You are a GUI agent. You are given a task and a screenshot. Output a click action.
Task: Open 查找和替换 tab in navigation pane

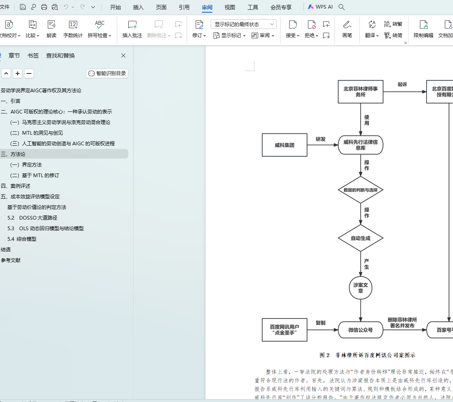pos(60,56)
